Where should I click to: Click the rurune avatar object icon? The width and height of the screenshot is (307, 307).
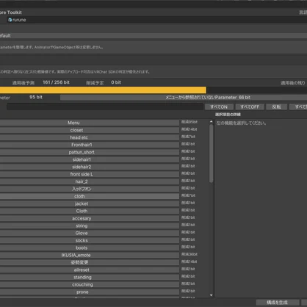tap(10, 20)
